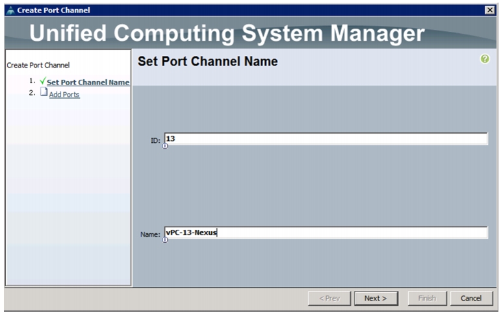501x335 pixels.
Task: Cancel the Create Port Channel wizard
Action: (471, 298)
